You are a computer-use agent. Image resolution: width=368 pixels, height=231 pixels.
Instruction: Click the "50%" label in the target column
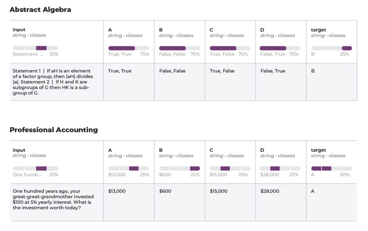pos(345,174)
